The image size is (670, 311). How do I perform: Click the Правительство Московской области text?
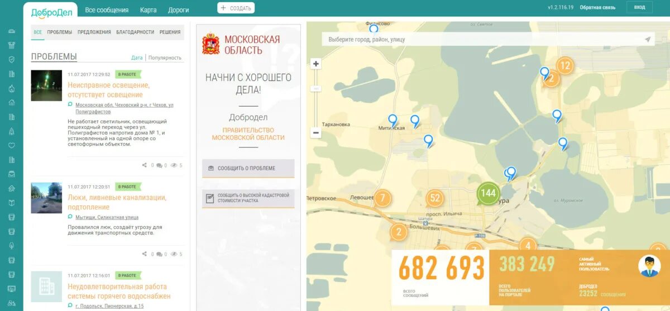pos(248,134)
